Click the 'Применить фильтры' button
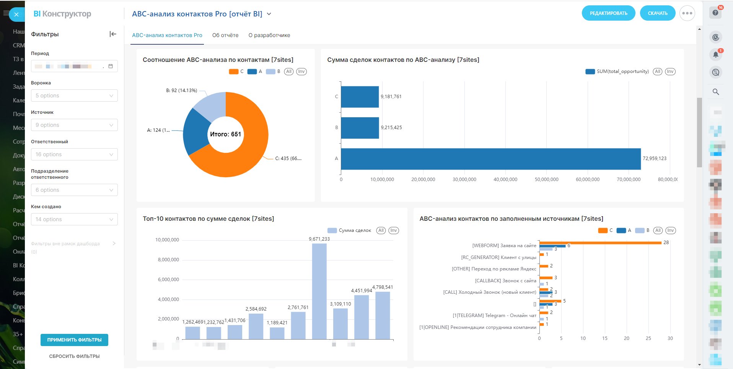The width and height of the screenshot is (733, 369). pyautogui.click(x=74, y=340)
